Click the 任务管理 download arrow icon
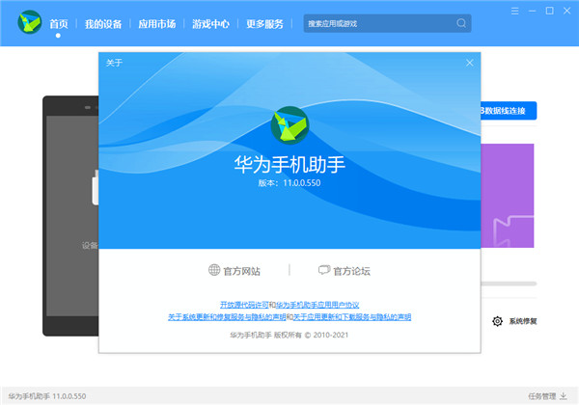The width and height of the screenshot is (579, 405). (564, 395)
